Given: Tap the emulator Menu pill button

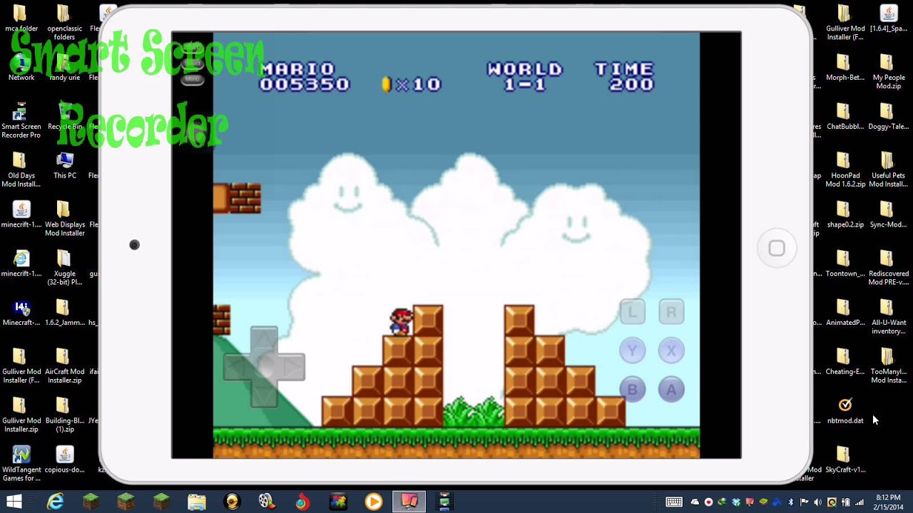Looking at the screenshot, I should 192,78.
